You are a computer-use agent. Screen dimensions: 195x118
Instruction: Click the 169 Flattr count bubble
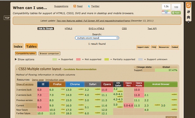pyautogui.click(x=176, y=7)
